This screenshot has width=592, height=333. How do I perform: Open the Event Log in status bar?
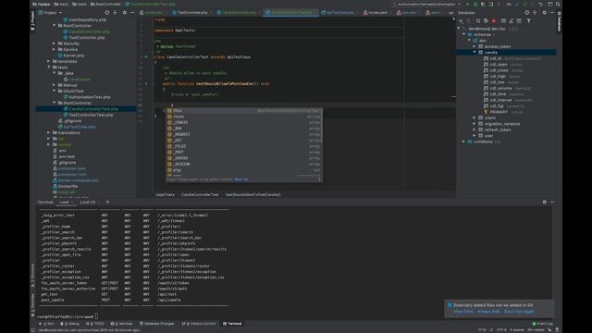(x=542, y=324)
